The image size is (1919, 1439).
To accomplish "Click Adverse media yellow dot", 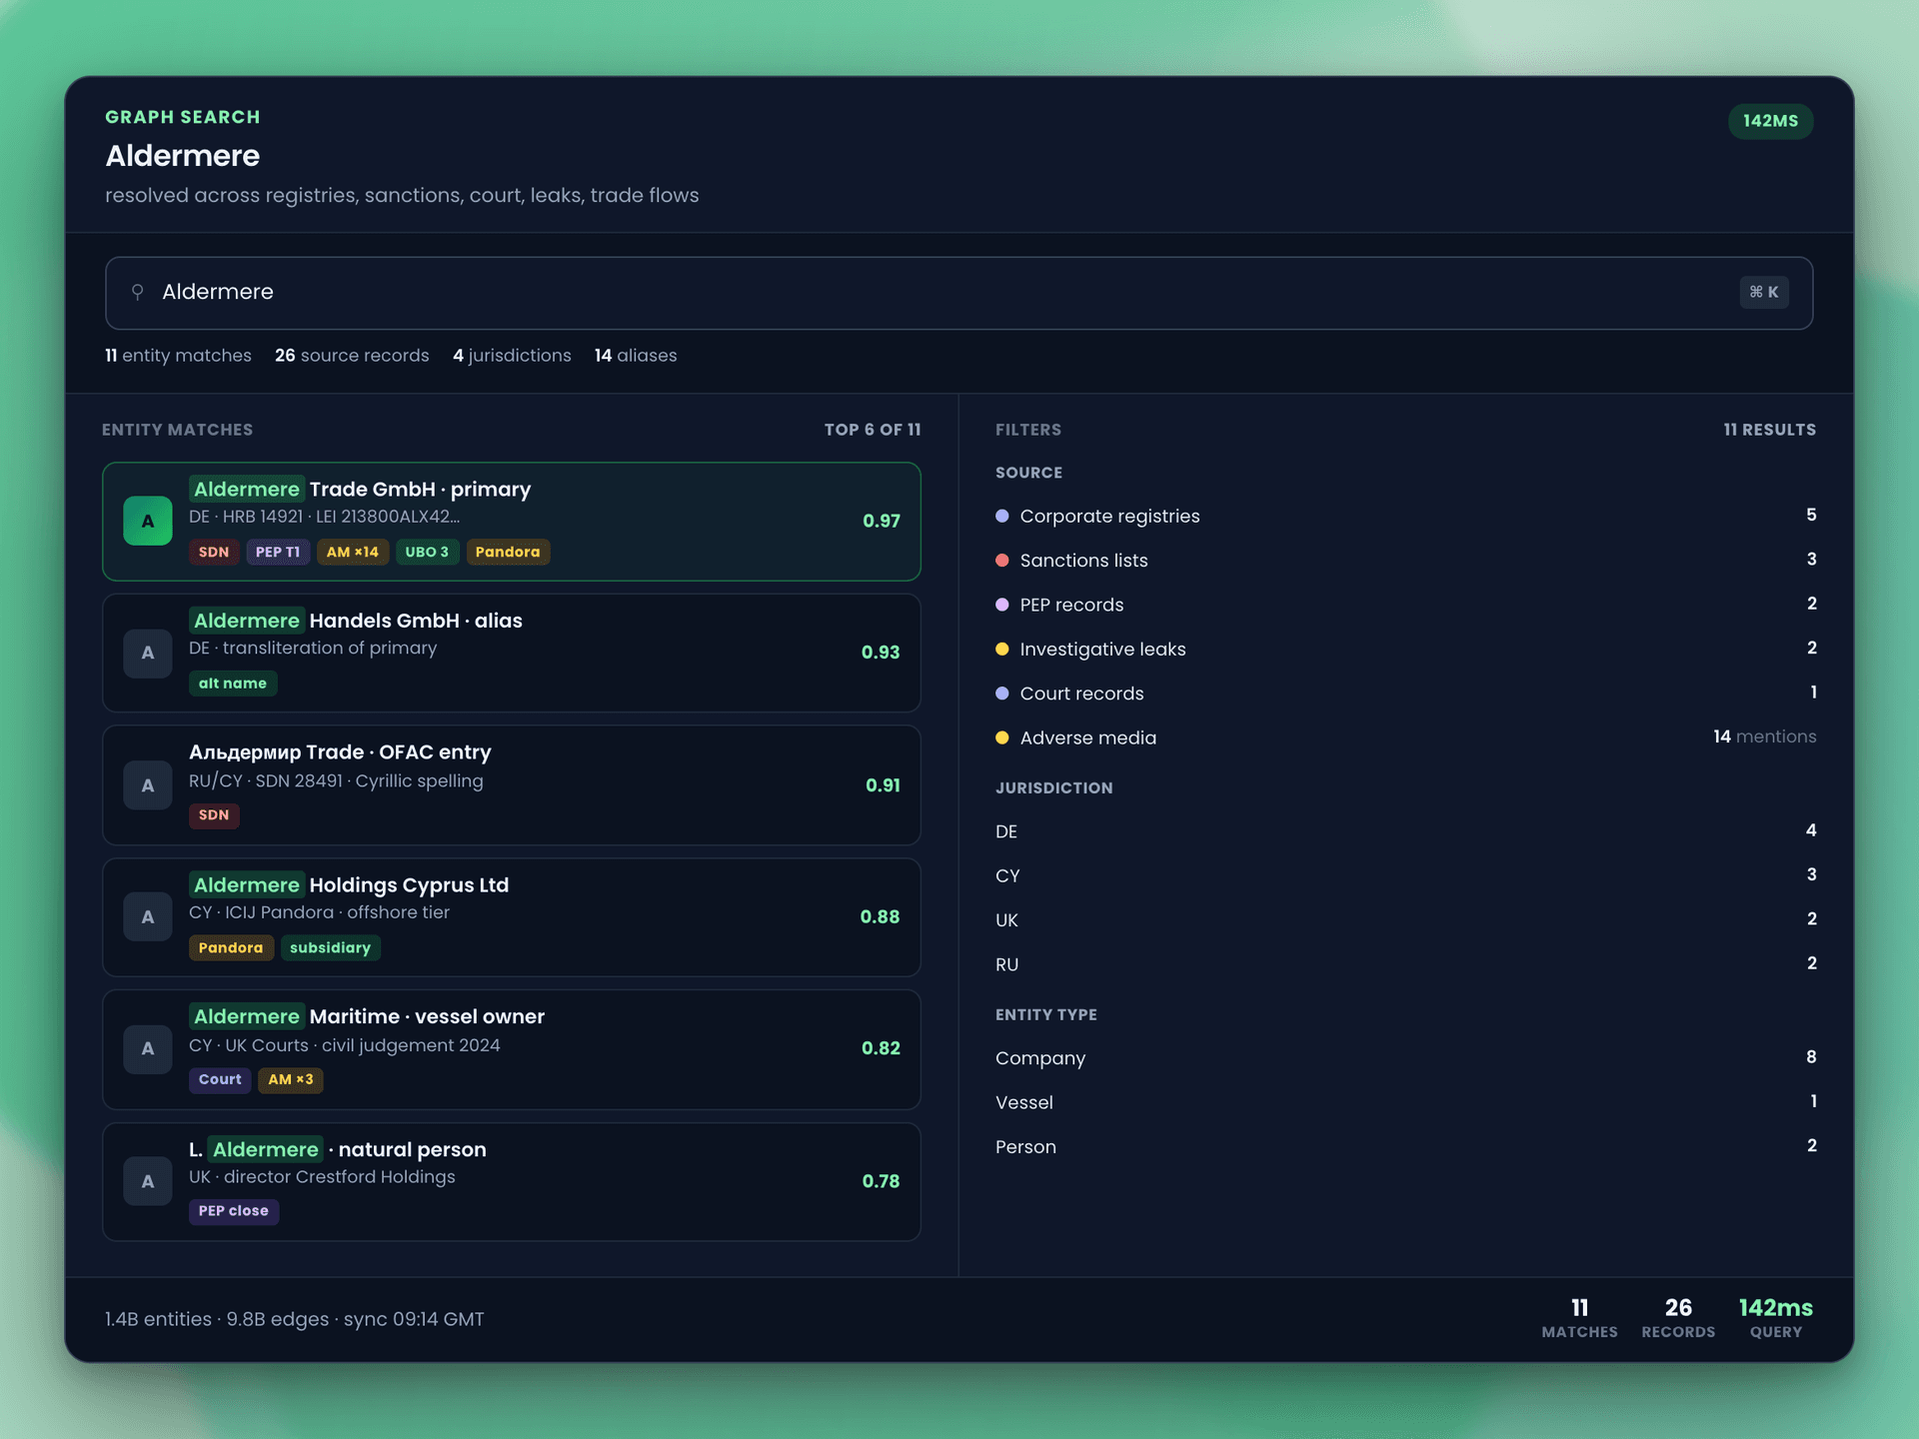I will click(1002, 737).
